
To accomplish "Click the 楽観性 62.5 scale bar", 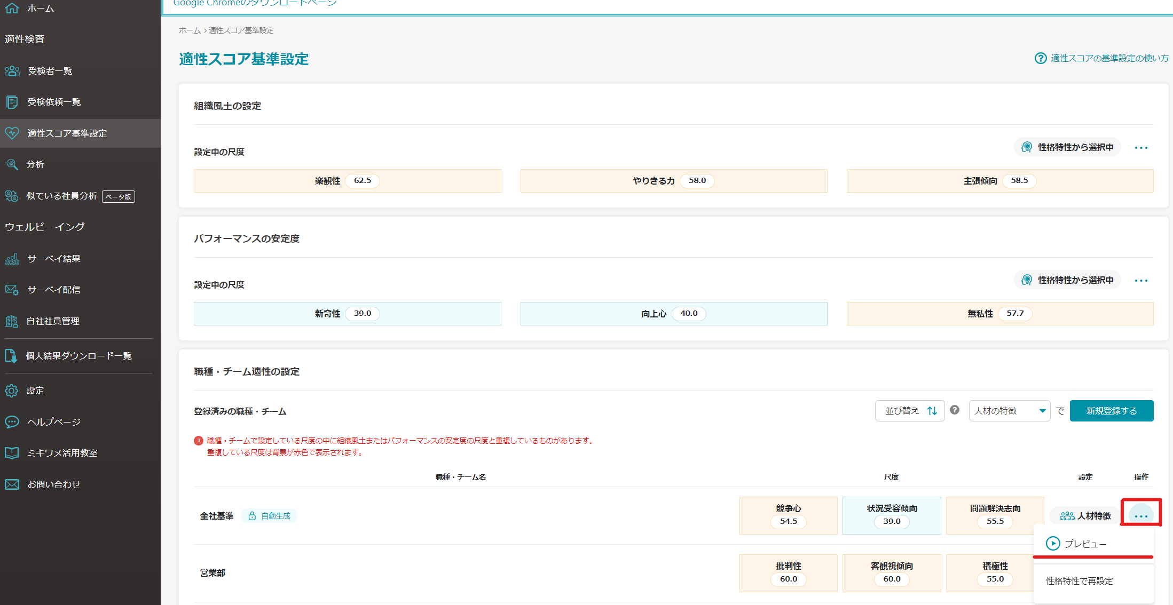I will (x=347, y=181).
